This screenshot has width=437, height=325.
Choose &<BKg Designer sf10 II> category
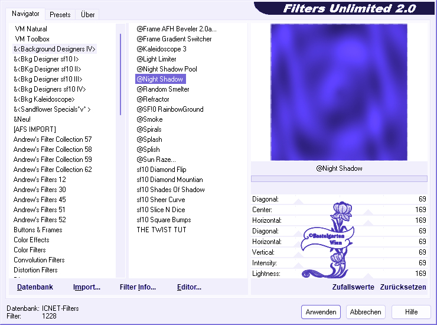(47, 69)
